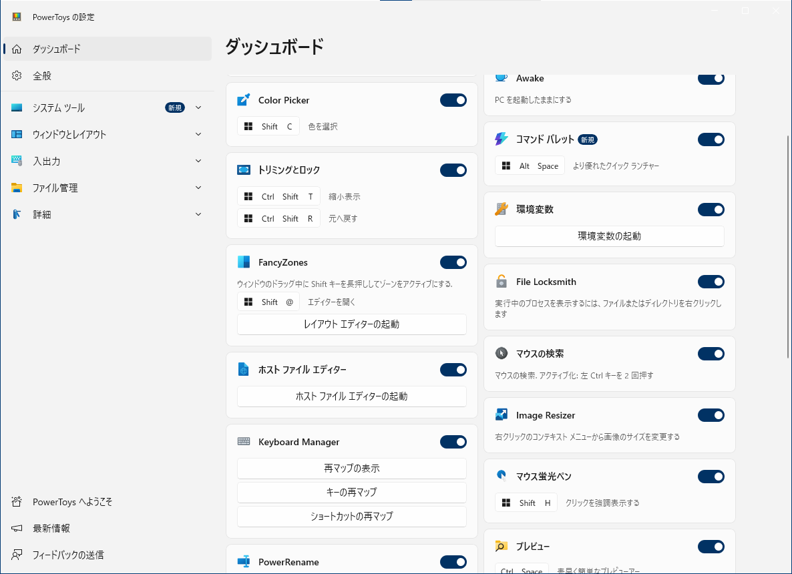The height and width of the screenshot is (574, 792).
Task: Click the キーの再マップ button
Action: click(x=352, y=492)
